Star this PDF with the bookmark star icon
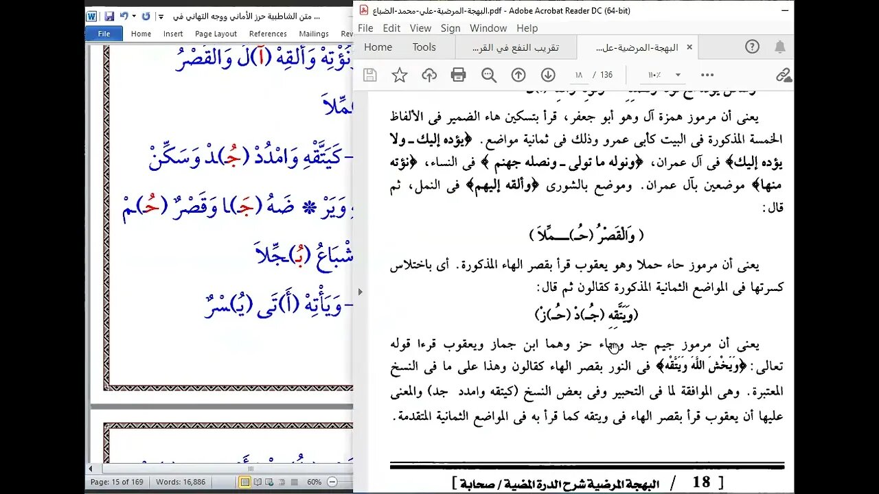This screenshot has height=494, width=879. [399, 75]
